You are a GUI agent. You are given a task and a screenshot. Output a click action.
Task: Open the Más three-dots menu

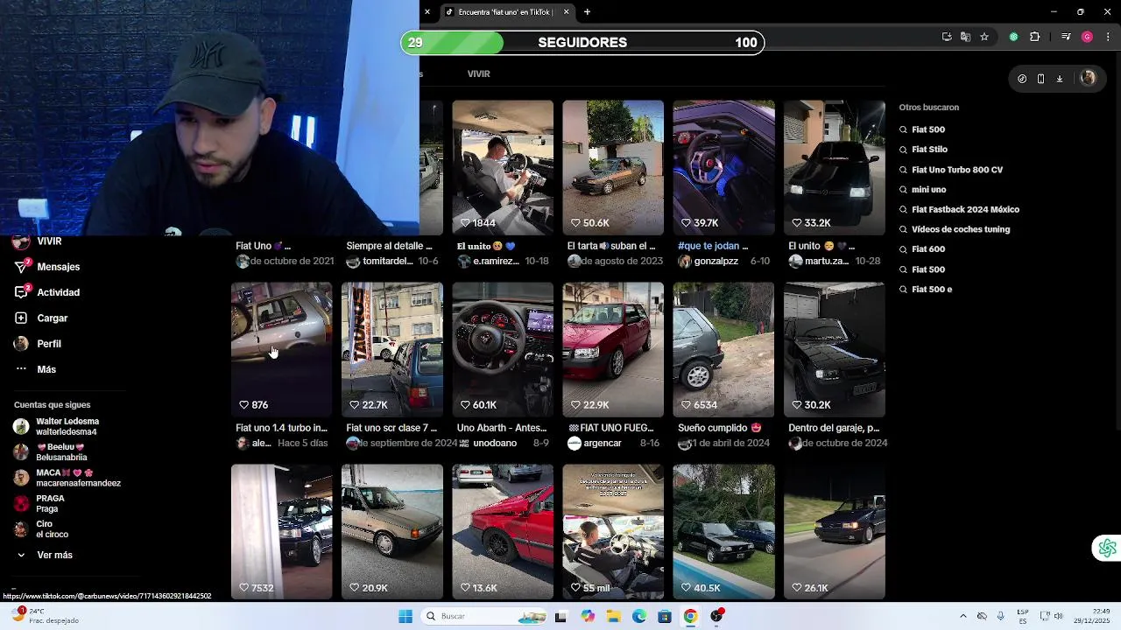tap(35, 369)
